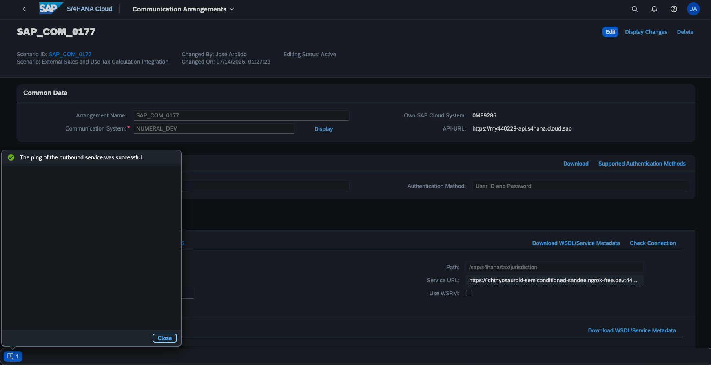Click the Communication System field NUMERAL_DEV
711x365 pixels.
click(213, 128)
